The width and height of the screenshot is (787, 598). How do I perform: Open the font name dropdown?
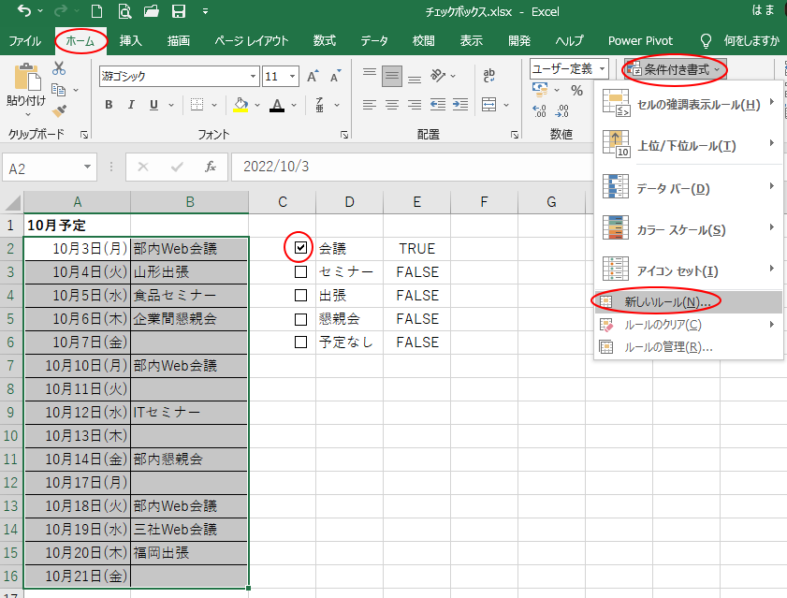(253, 77)
